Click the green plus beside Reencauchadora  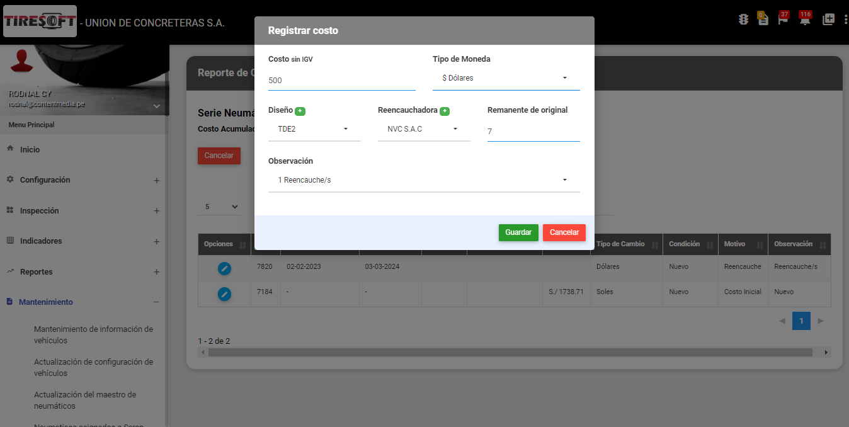445,111
